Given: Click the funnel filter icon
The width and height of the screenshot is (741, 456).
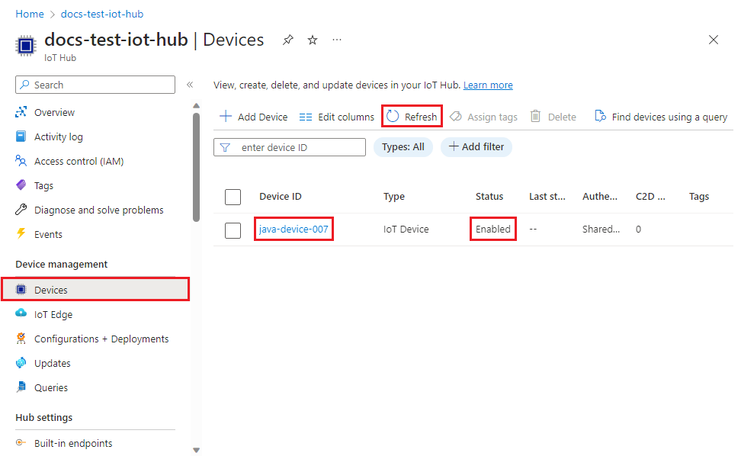Looking at the screenshot, I should pyautogui.click(x=226, y=147).
